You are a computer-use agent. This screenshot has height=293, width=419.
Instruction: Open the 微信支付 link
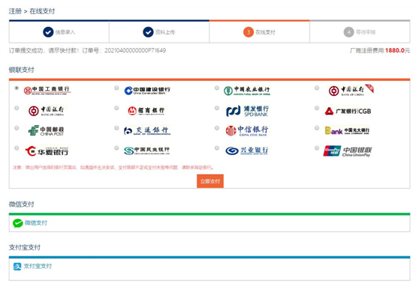coord(36,223)
